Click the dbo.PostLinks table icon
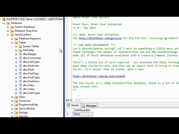Screen dimensions: 179x134 [x=20, y=66]
